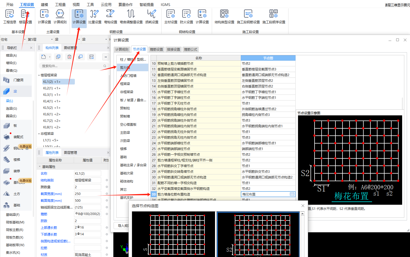Choose the left grid node diagram thumbnail
The width and height of the screenshot is (410, 257).
(x=174, y=234)
